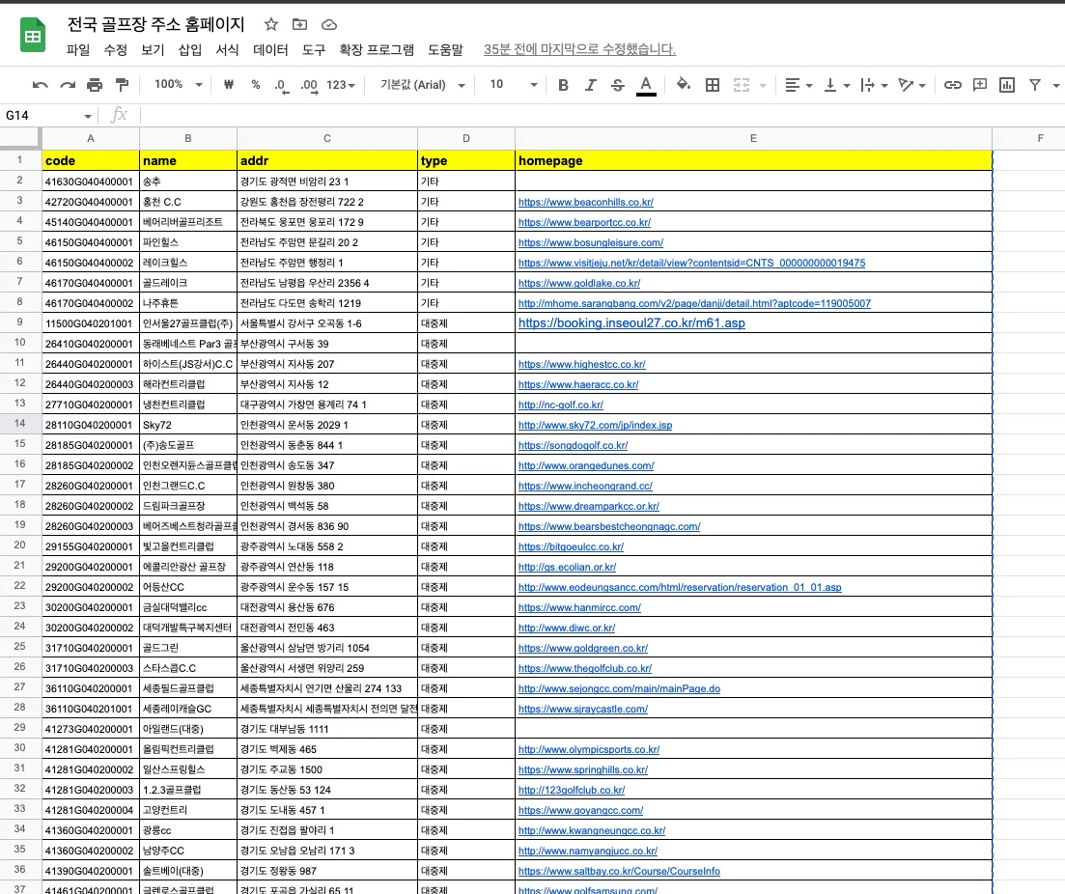Toggle bold formatting

[x=563, y=85]
